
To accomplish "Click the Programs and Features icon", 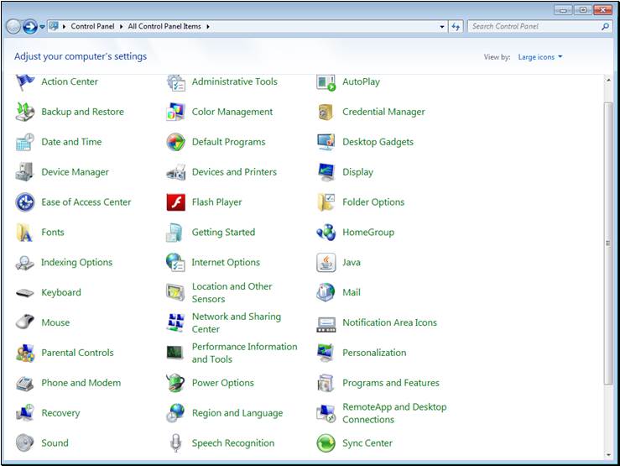I will click(x=326, y=383).
